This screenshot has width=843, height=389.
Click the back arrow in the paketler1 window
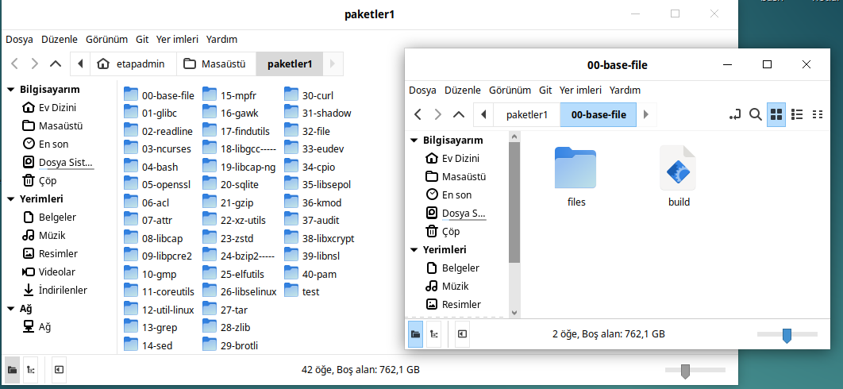point(14,64)
